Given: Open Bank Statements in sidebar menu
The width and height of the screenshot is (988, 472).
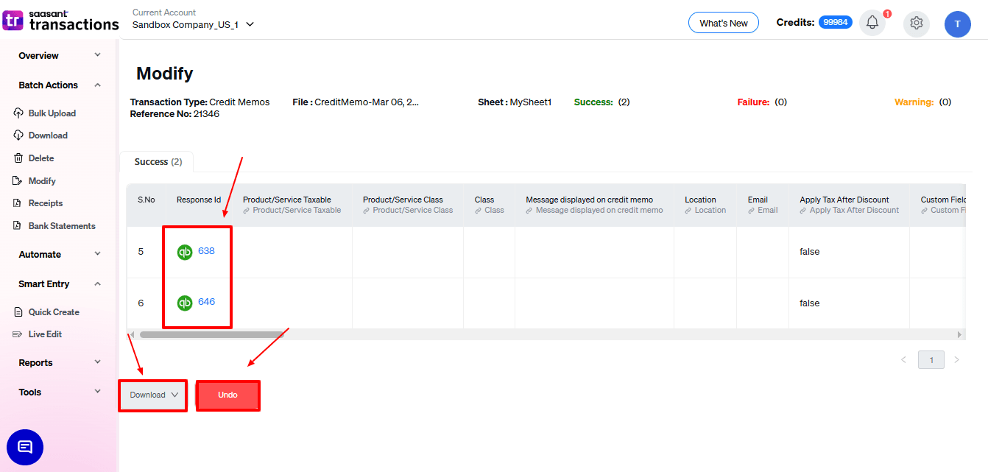Looking at the screenshot, I should pos(62,226).
